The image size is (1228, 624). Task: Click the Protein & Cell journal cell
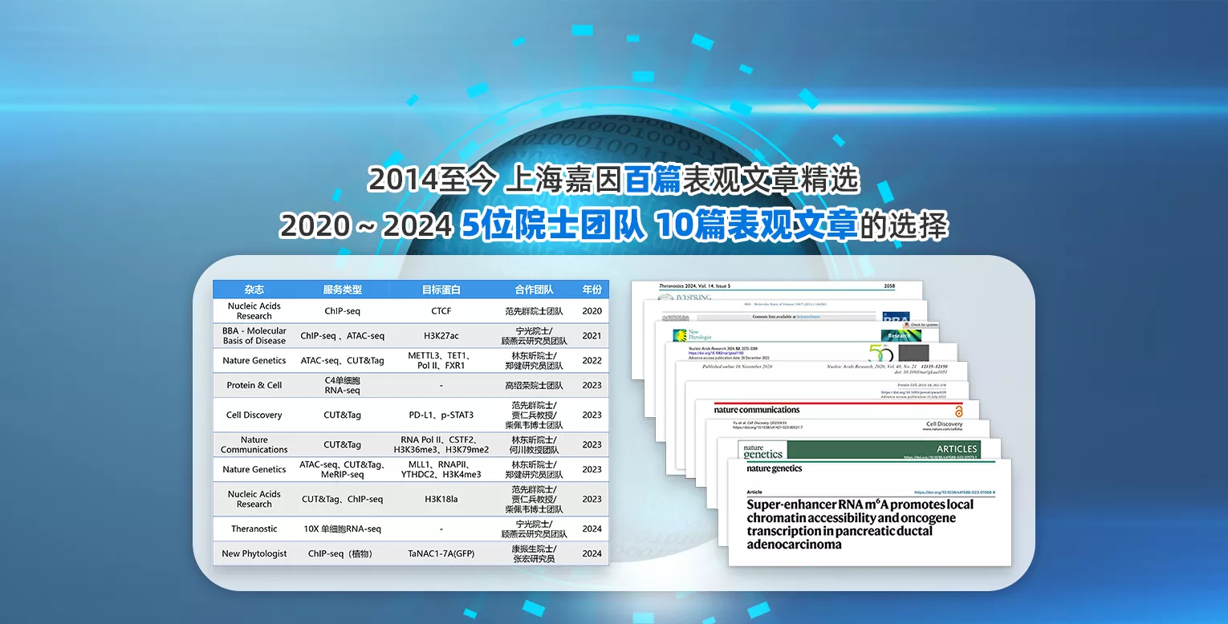(254, 385)
